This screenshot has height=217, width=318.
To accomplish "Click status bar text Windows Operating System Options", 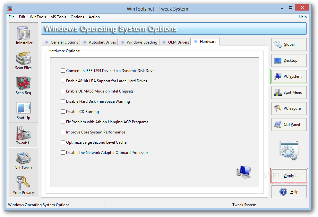I will (x=39, y=205).
